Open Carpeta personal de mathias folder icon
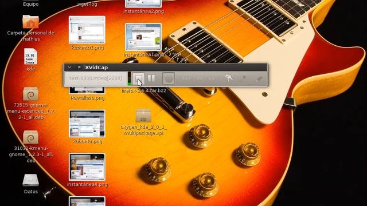The width and height of the screenshot is (367, 206). pyautogui.click(x=30, y=22)
